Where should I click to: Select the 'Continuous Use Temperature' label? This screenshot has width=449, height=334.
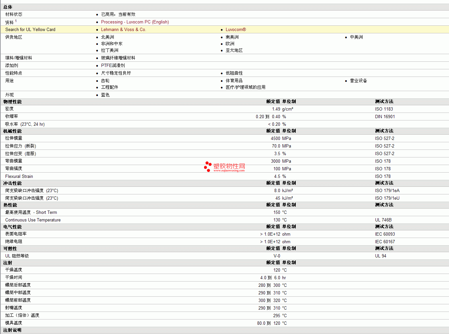(x=33, y=220)
